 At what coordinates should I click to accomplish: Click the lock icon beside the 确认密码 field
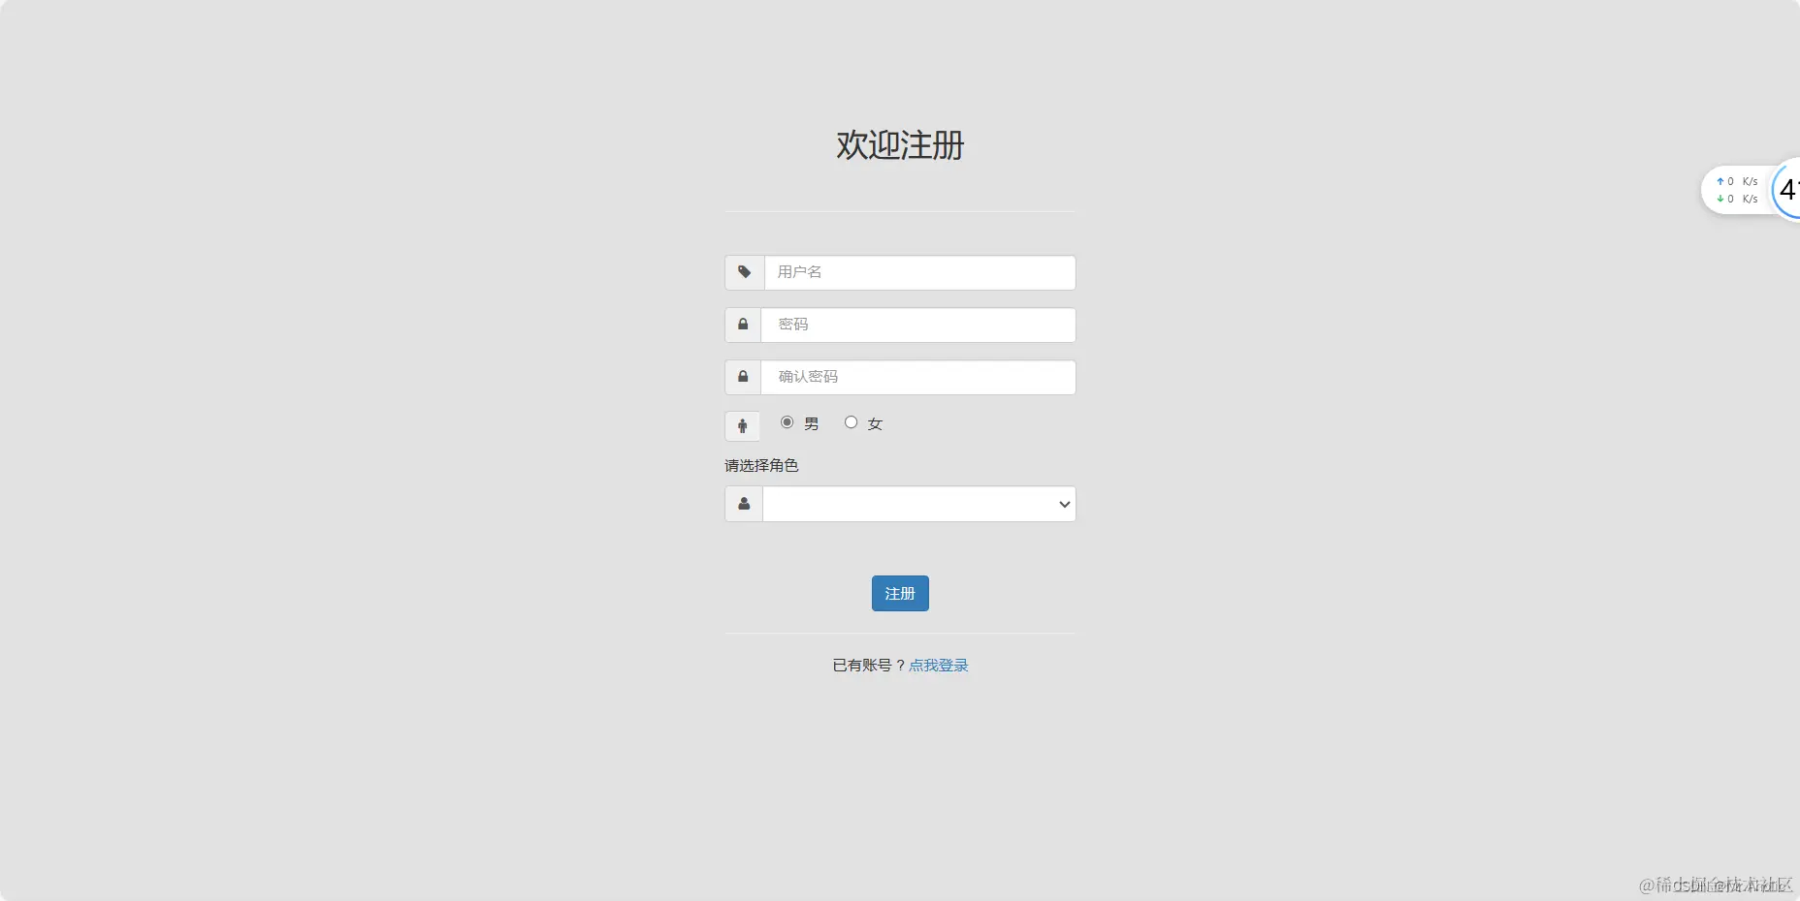pyautogui.click(x=743, y=377)
